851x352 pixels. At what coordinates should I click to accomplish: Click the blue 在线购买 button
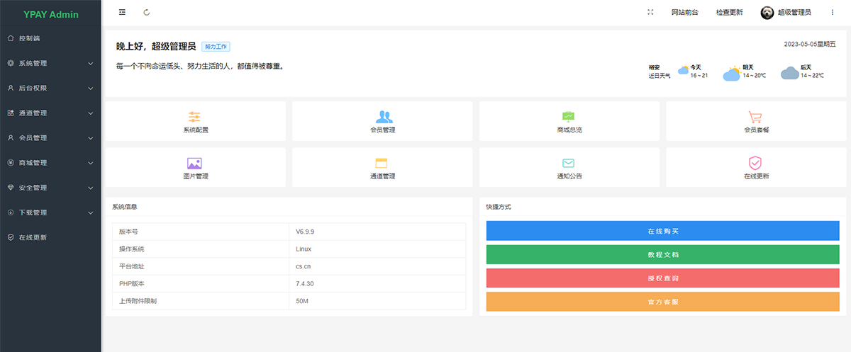(x=663, y=231)
